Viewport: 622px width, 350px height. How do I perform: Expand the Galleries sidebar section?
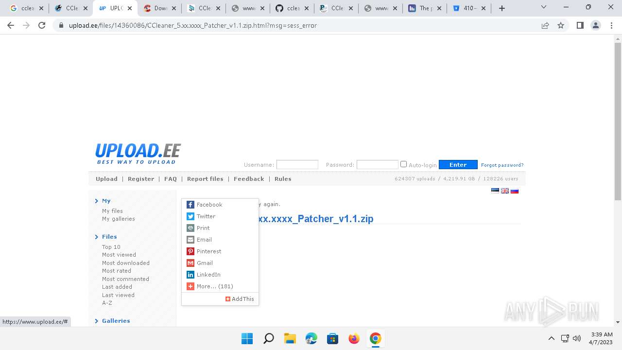coord(112,321)
